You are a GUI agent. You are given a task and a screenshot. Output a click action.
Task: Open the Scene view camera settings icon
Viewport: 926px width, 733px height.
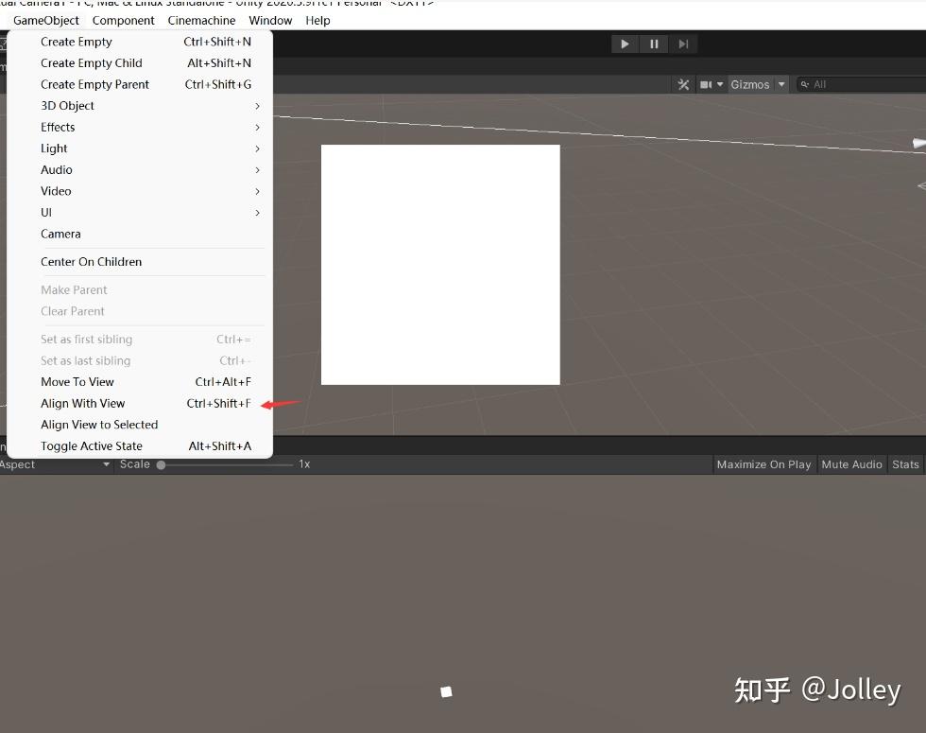pos(707,84)
